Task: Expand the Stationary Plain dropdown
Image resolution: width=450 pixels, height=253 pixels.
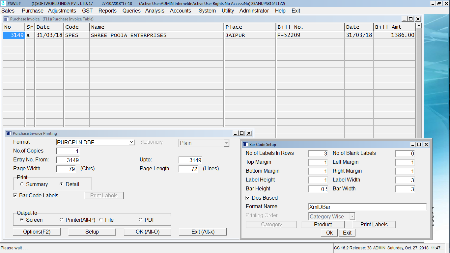Action: [x=226, y=143]
